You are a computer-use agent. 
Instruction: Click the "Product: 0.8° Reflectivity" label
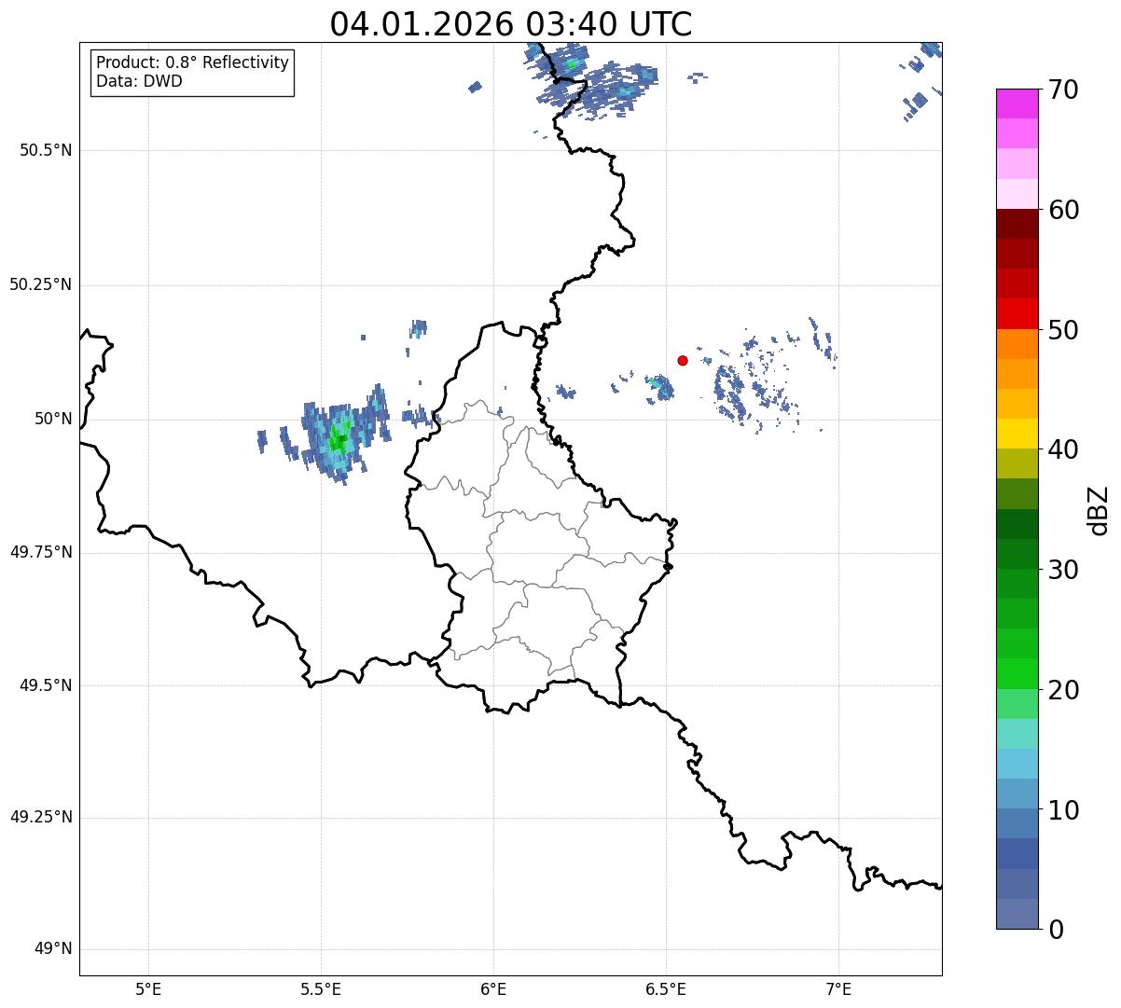pos(193,62)
